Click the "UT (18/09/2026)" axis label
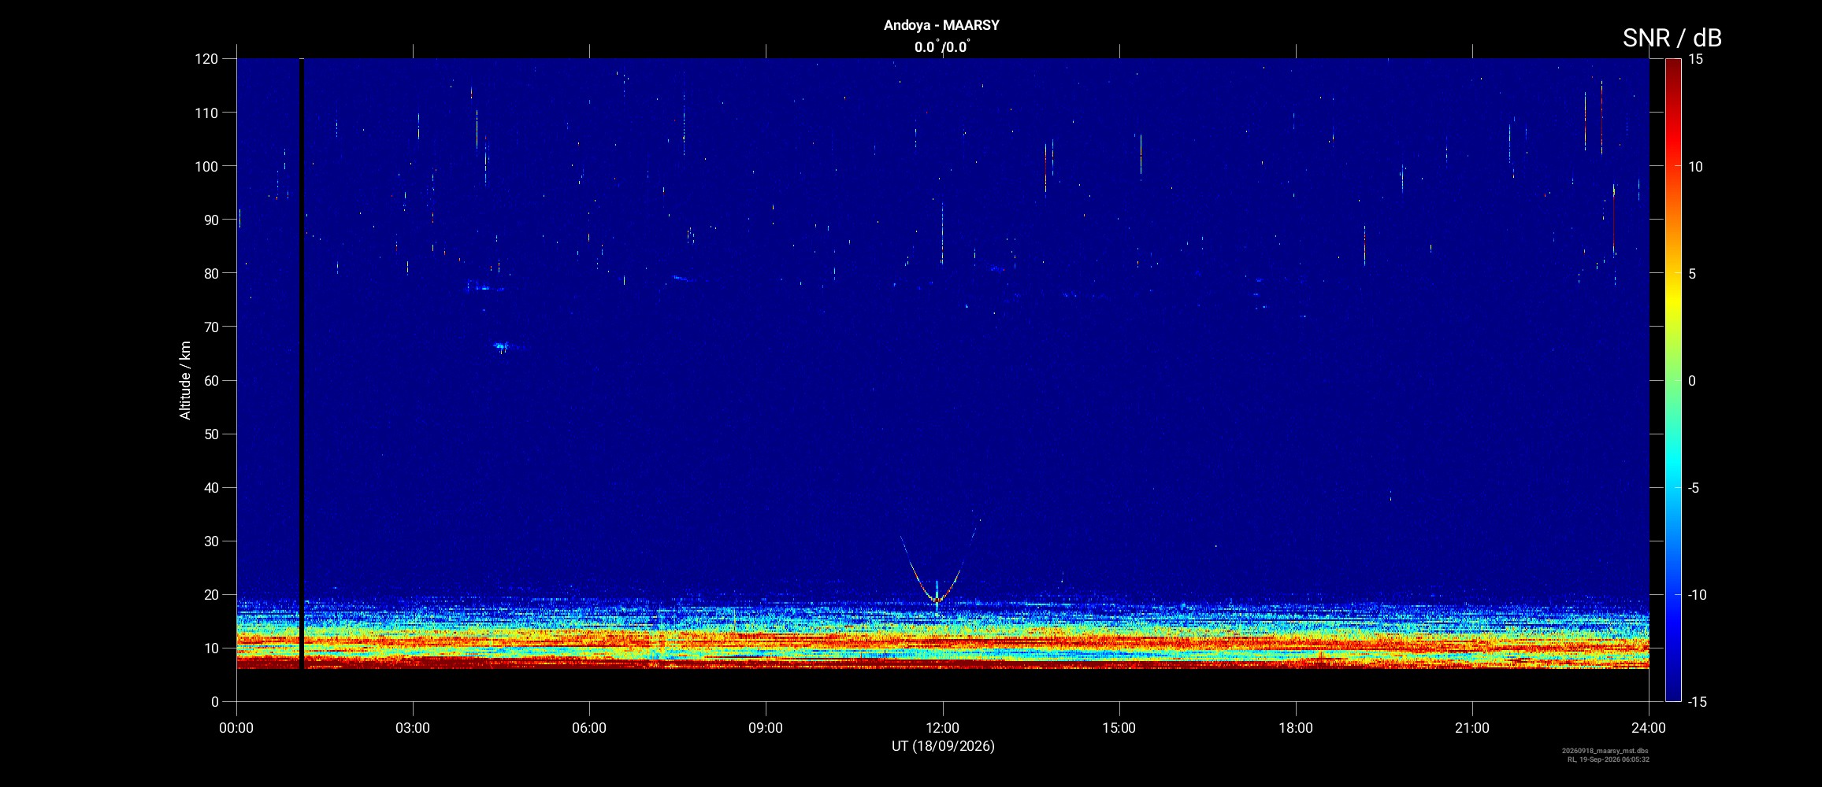Image resolution: width=1822 pixels, height=787 pixels. coord(943,746)
